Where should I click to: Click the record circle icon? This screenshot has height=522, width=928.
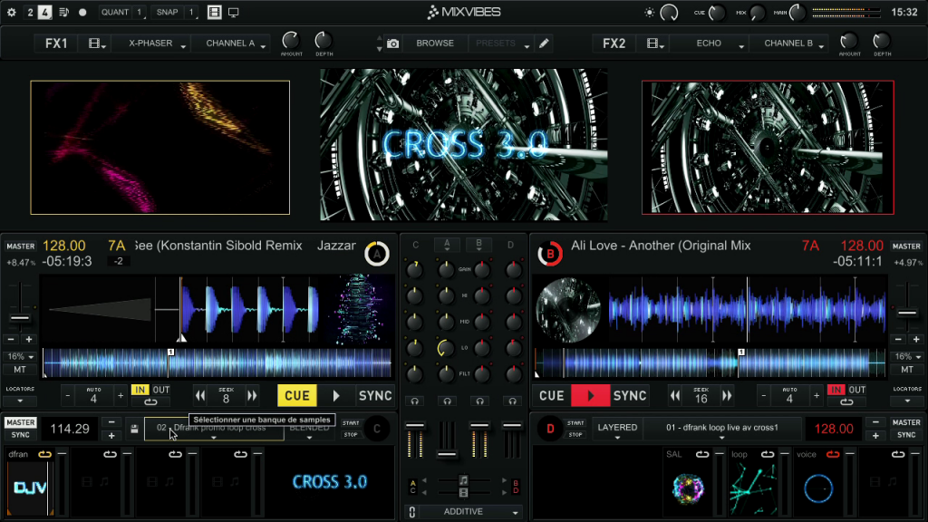[82, 12]
